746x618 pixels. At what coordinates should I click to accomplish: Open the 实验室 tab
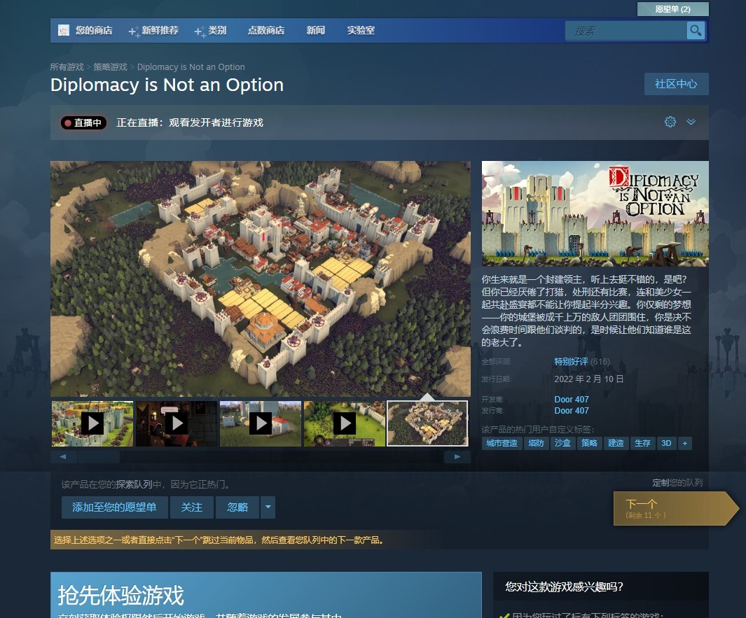[361, 30]
